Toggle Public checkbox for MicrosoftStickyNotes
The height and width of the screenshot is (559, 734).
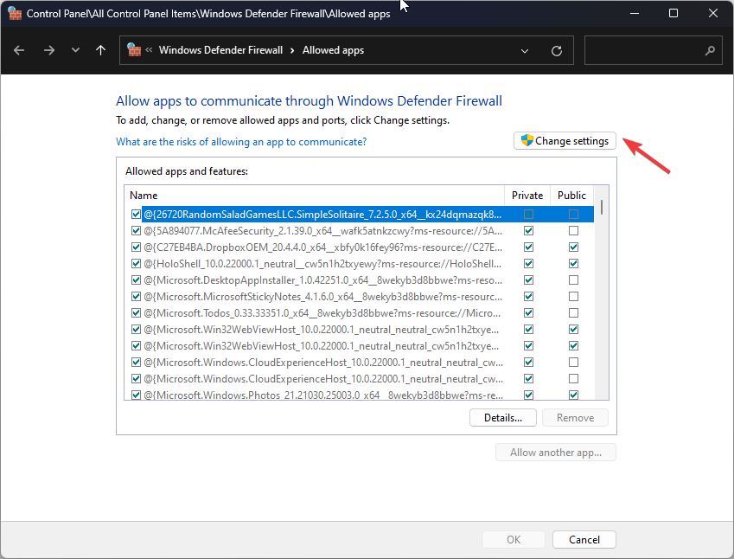coord(573,296)
